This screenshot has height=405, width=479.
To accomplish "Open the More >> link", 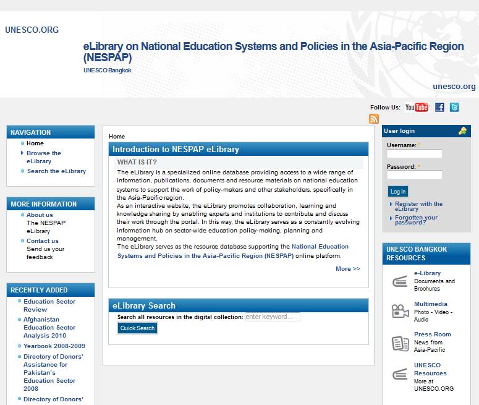I will click(x=347, y=269).
